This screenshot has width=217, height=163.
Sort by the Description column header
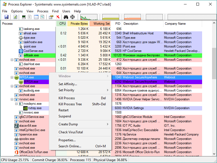[143, 24]
